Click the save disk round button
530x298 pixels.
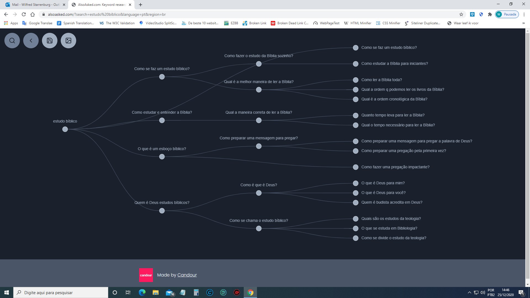(x=50, y=41)
